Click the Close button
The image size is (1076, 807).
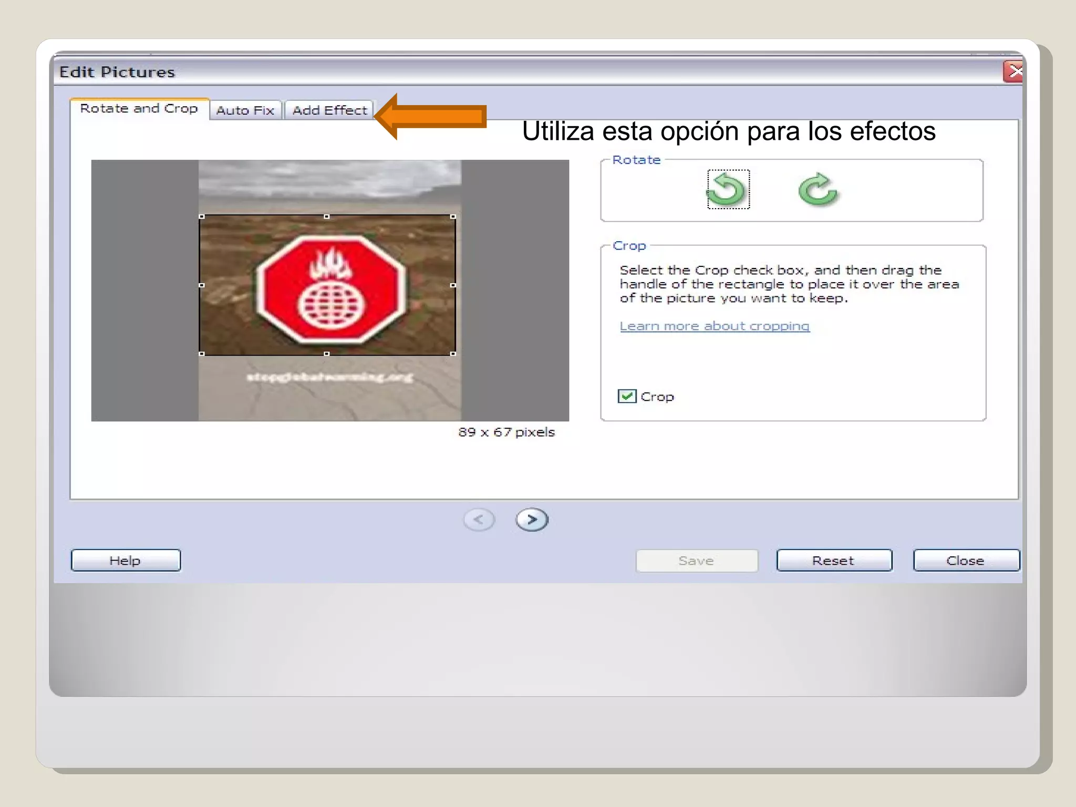[x=966, y=561]
